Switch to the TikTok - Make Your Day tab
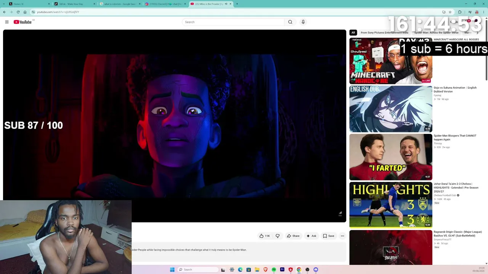Image resolution: width=488 pixels, height=274 pixels. coord(74,4)
